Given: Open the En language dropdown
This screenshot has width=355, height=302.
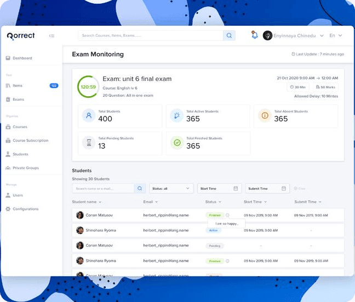Looking at the screenshot, I should (335, 36).
